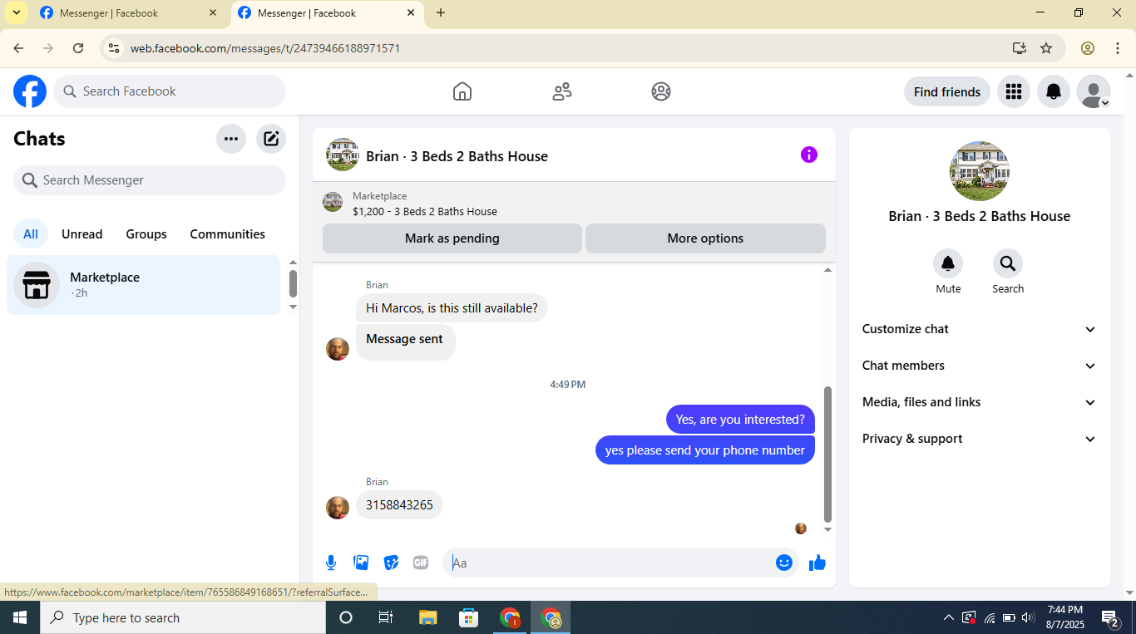
Task: Select the Communities chats tab
Action: (228, 234)
